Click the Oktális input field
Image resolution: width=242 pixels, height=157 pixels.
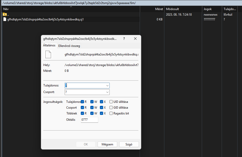[x=89, y=120]
